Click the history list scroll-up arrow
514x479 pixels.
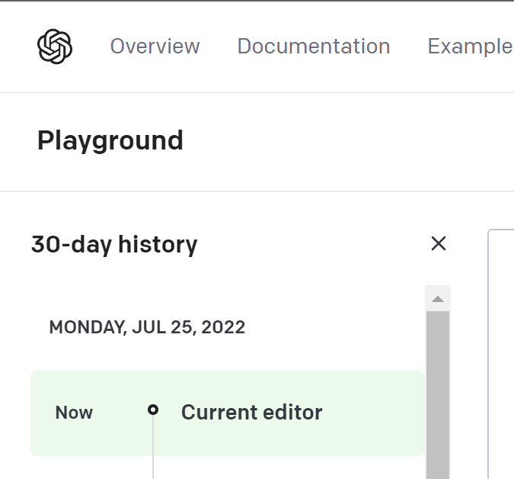438,299
